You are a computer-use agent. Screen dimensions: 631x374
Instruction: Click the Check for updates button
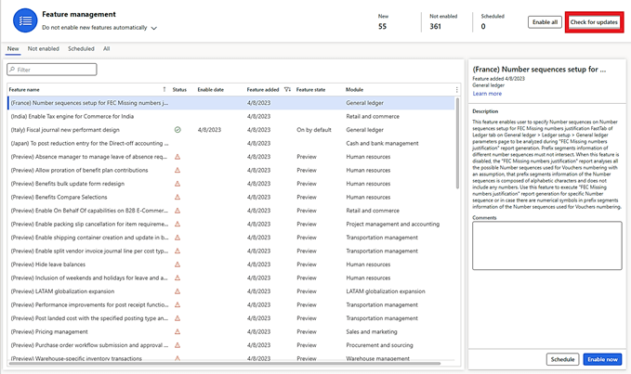tap(594, 21)
